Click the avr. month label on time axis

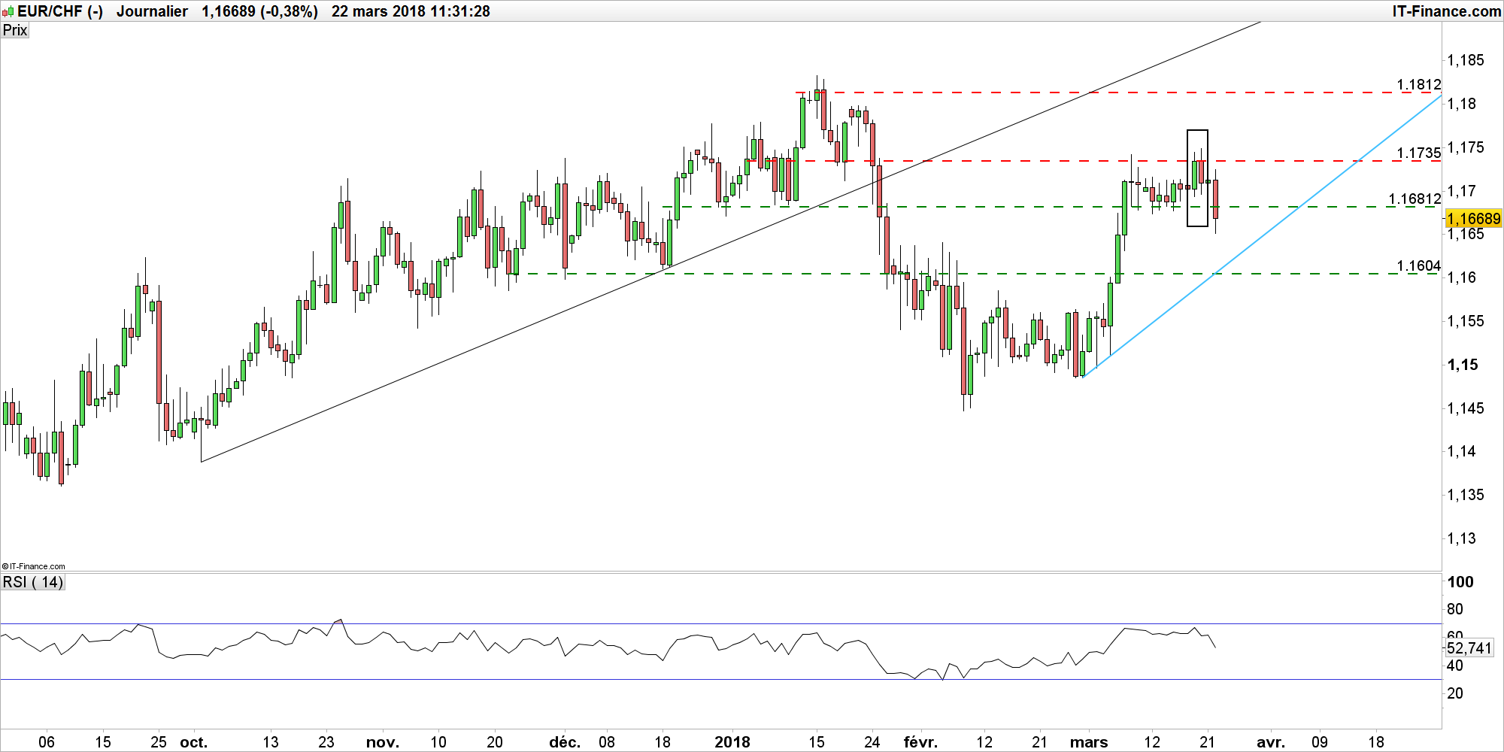pos(1271,742)
